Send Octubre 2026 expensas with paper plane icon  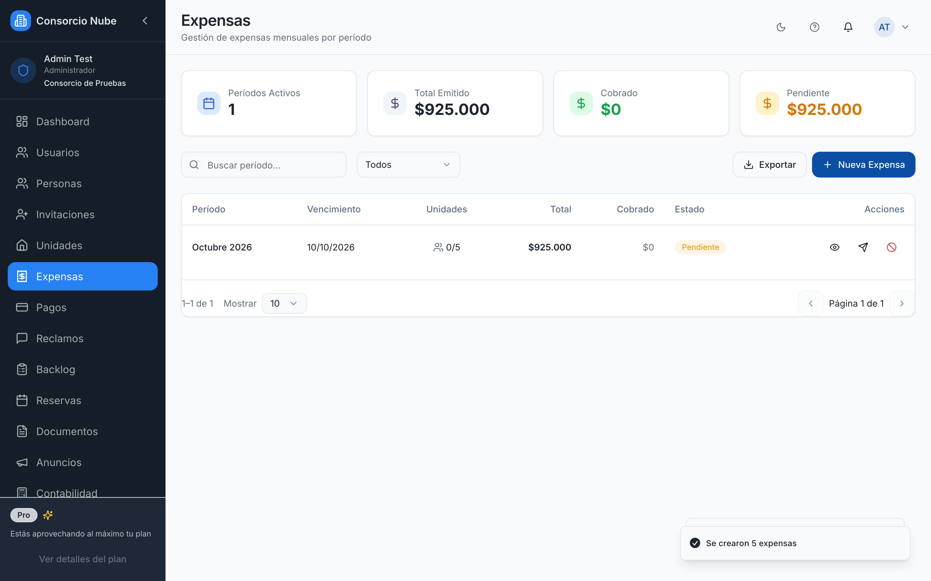pyautogui.click(x=863, y=247)
